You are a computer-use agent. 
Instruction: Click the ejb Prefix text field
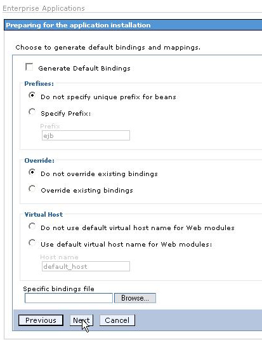pyautogui.click(x=86, y=135)
